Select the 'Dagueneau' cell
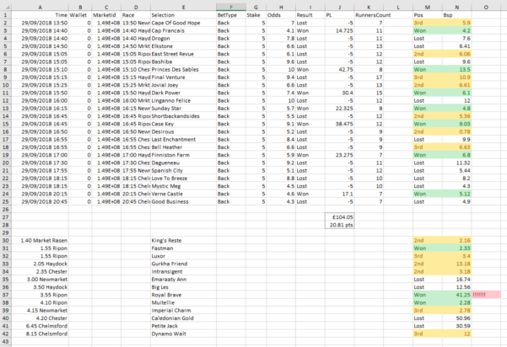The height and width of the screenshot is (347, 507). tap(183, 163)
